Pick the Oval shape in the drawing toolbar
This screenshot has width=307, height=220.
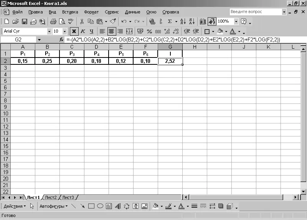tap(100, 206)
